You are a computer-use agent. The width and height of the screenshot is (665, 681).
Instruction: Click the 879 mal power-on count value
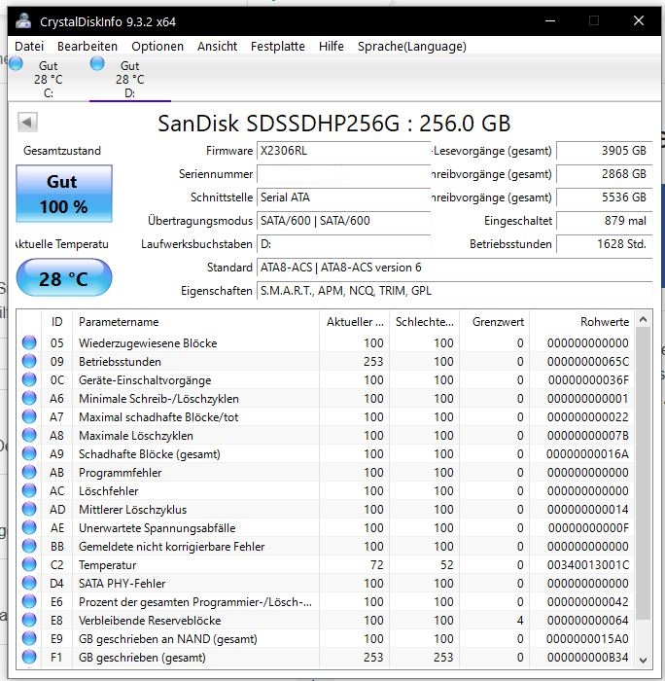pos(604,221)
